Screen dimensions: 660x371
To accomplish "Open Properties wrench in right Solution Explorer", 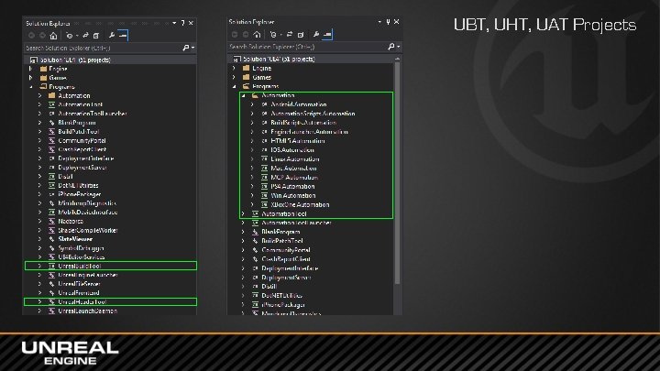I will click(315, 35).
